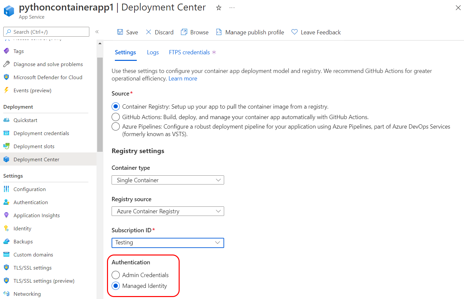
Task: Save the deployment settings
Action: point(128,32)
